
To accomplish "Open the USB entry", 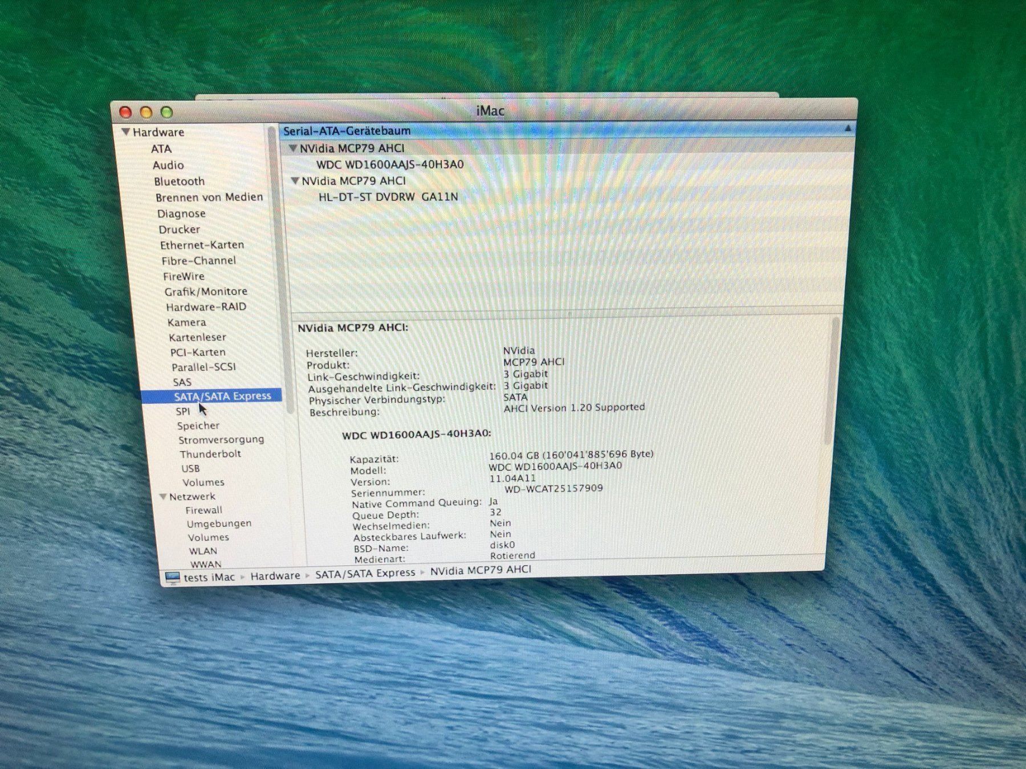I will click(190, 468).
